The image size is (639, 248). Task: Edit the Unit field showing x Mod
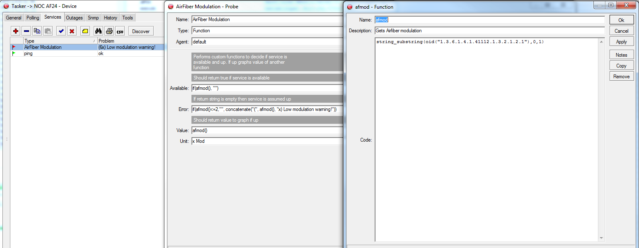(x=267, y=141)
